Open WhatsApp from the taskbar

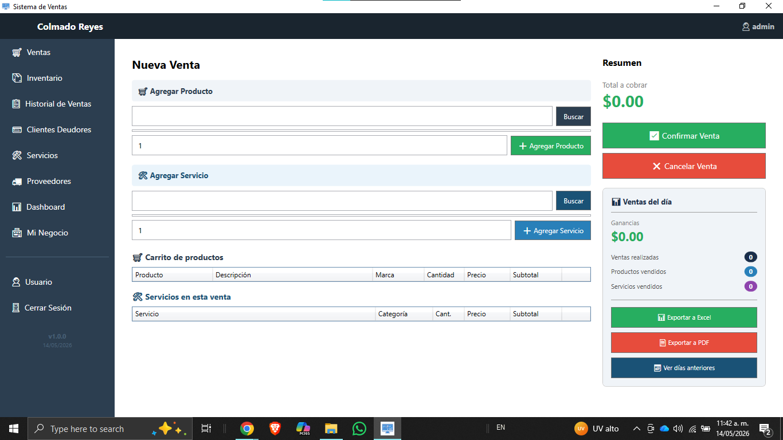tap(359, 429)
